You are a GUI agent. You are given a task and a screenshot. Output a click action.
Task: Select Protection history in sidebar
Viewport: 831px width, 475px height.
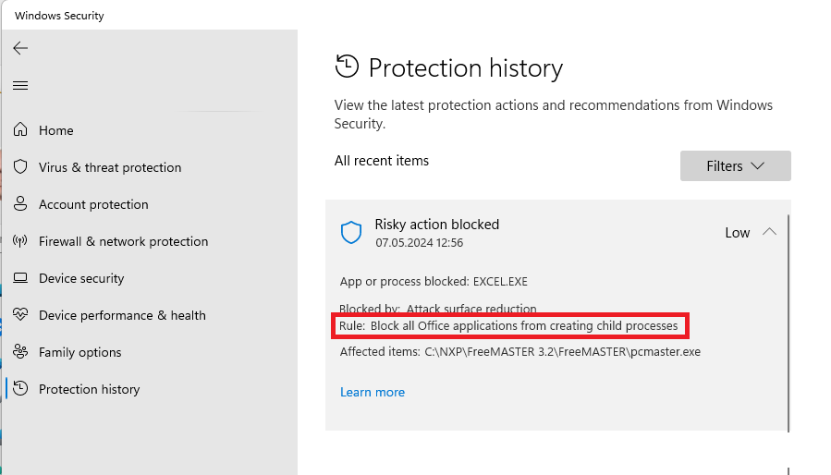click(89, 389)
